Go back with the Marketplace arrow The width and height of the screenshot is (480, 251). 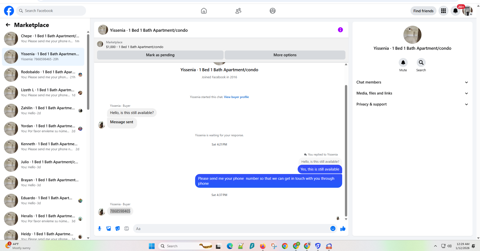(x=8, y=25)
